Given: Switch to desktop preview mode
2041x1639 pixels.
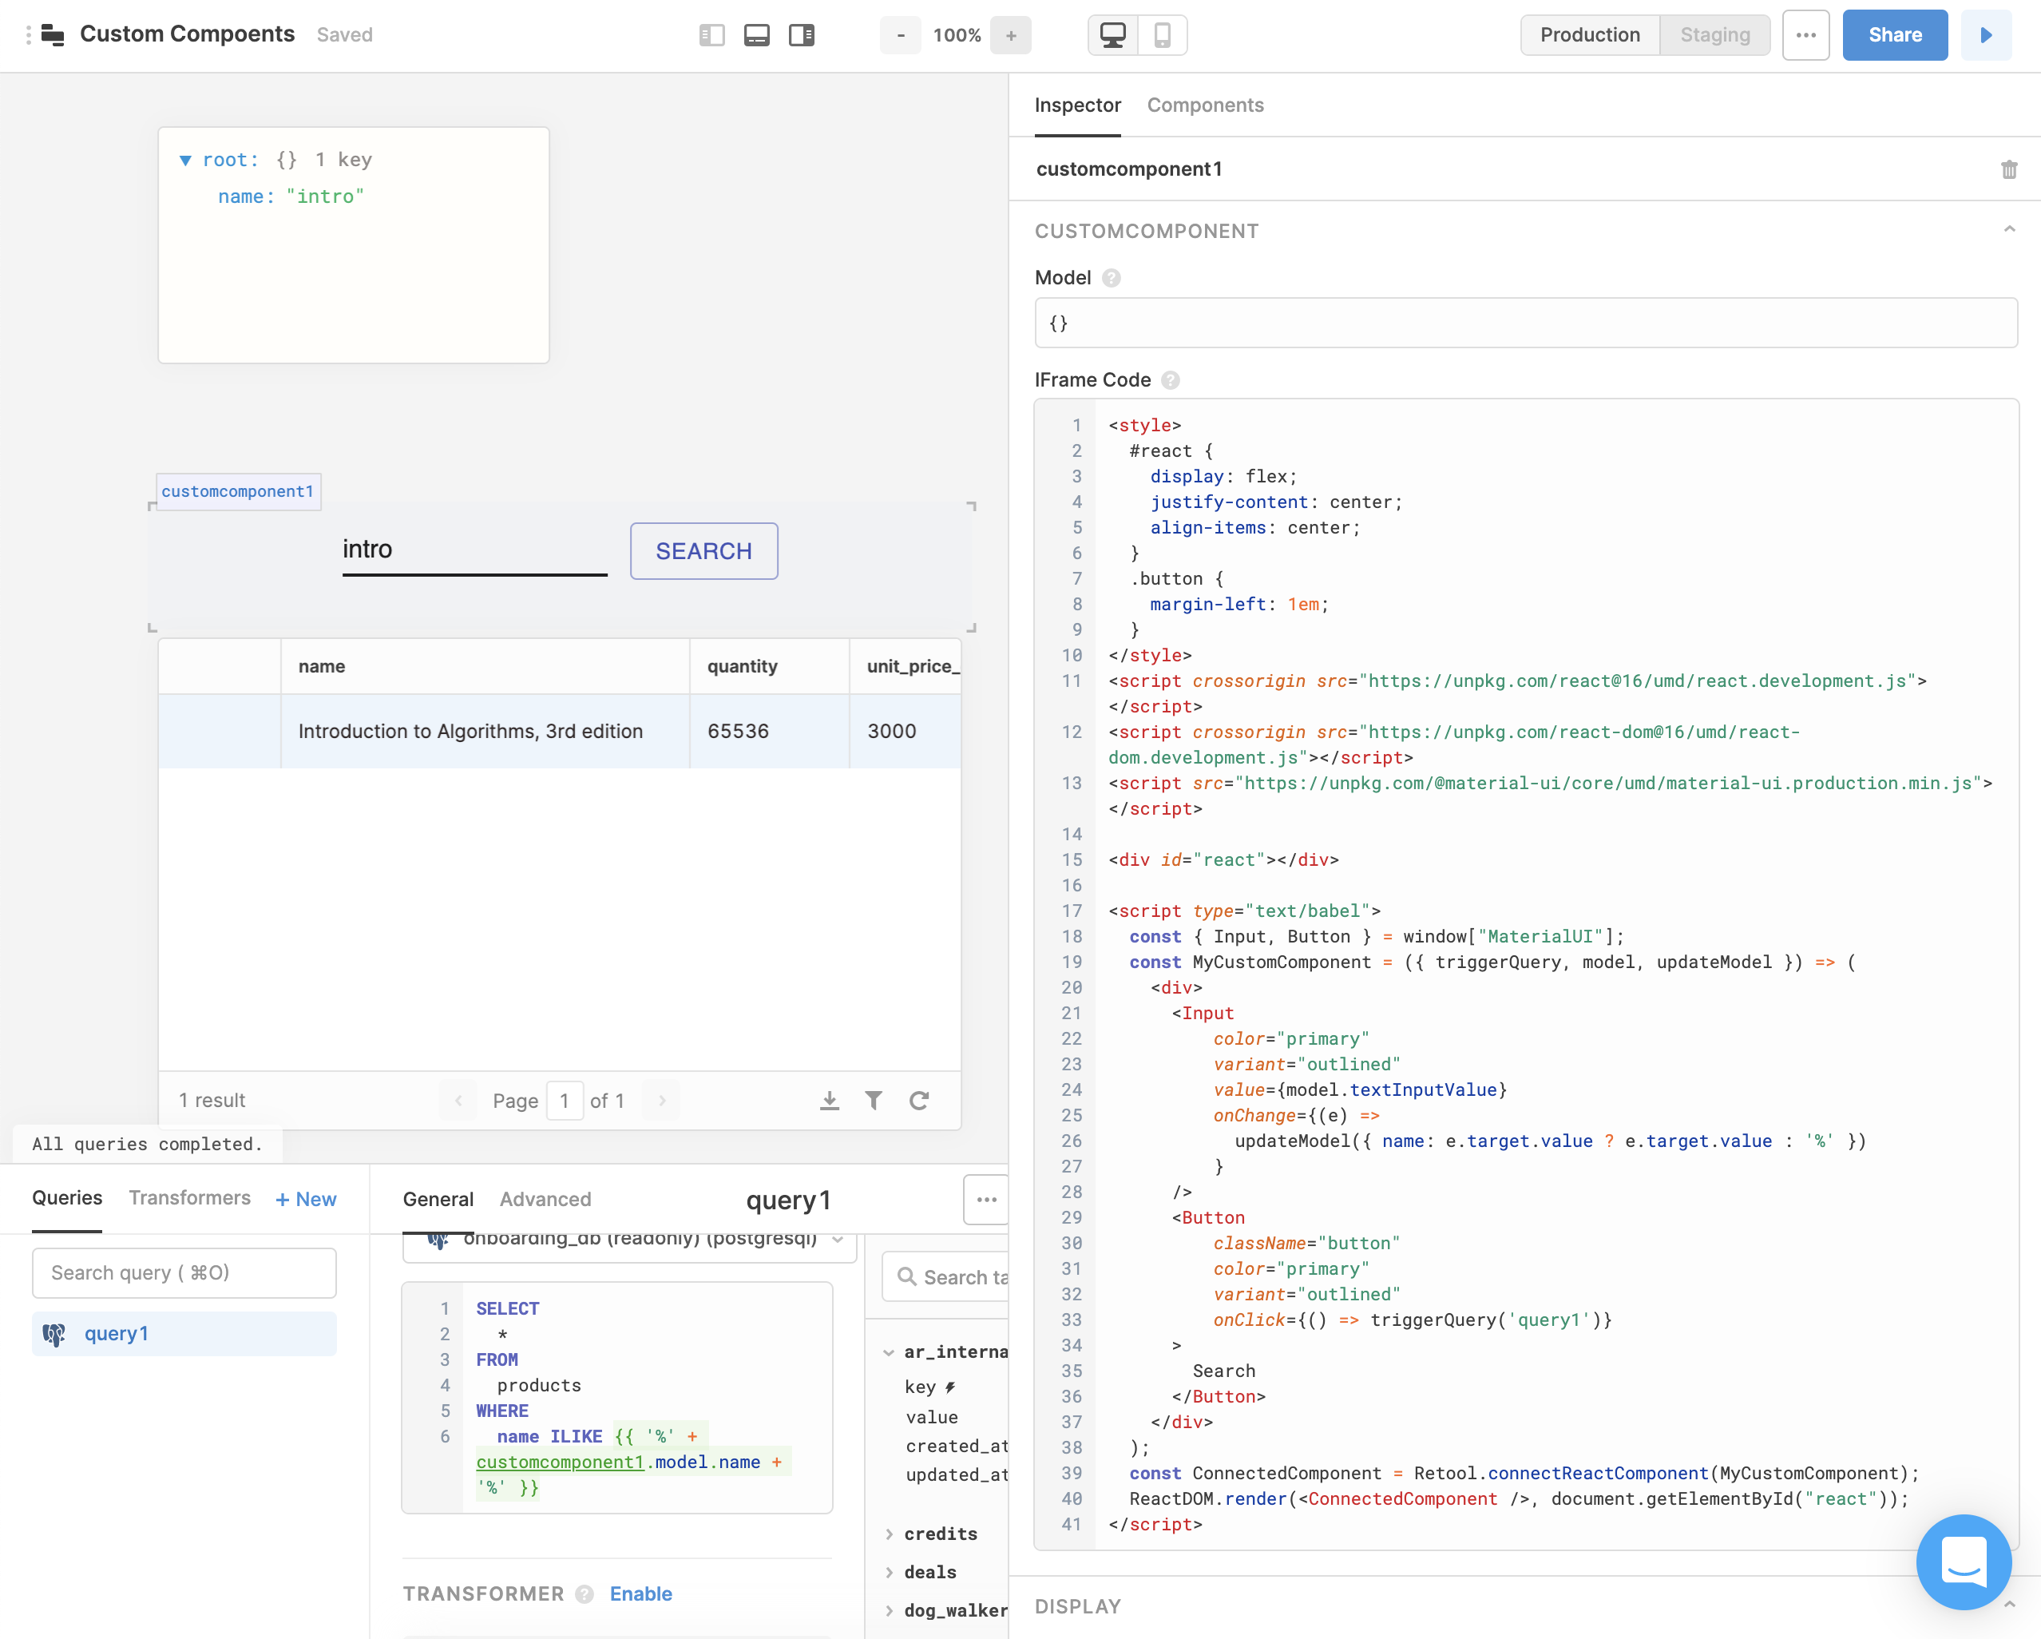Looking at the screenshot, I should coord(1113,35).
